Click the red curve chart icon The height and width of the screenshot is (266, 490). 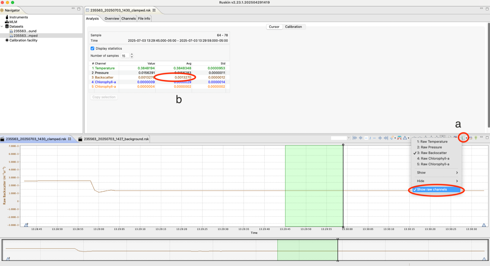click(399, 138)
